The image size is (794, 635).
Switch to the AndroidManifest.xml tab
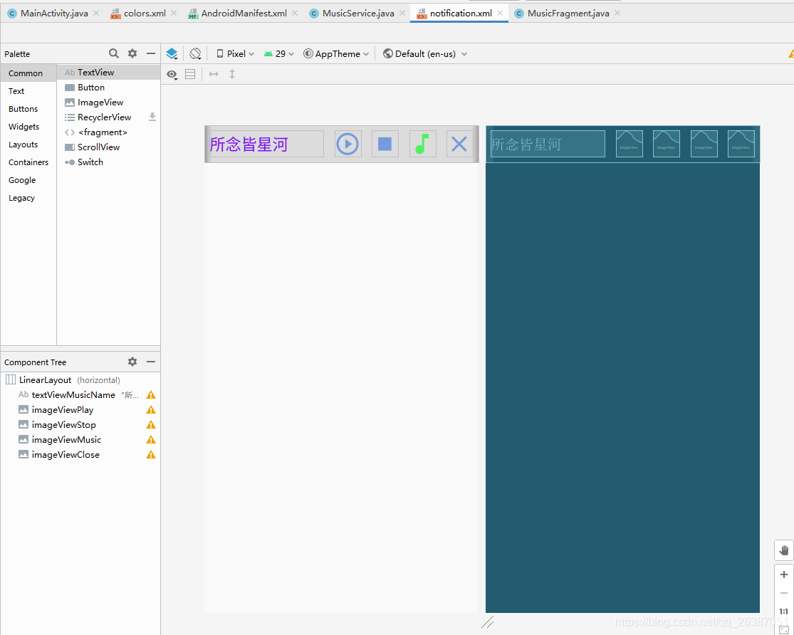pyautogui.click(x=244, y=13)
